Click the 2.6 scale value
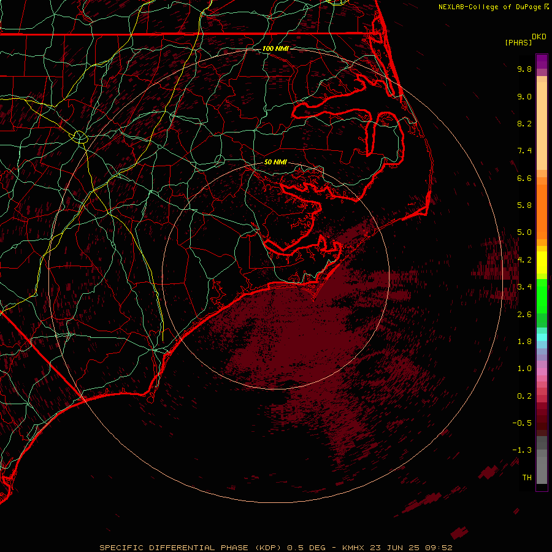This screenshot has height=552, width=552. point(524,315)
